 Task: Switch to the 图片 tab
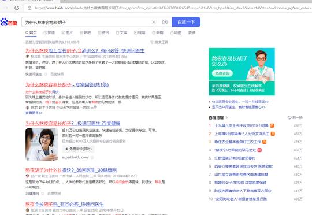(x=67, y=32)
